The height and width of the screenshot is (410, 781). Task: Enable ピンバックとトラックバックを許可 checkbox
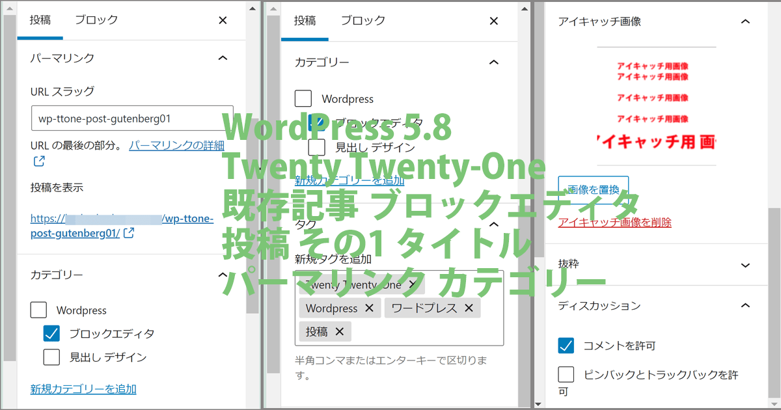click(566, 375)
